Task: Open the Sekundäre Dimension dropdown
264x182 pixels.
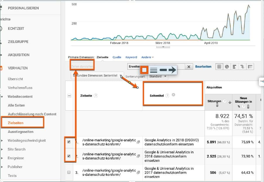Action: click(x=97, y=76)
